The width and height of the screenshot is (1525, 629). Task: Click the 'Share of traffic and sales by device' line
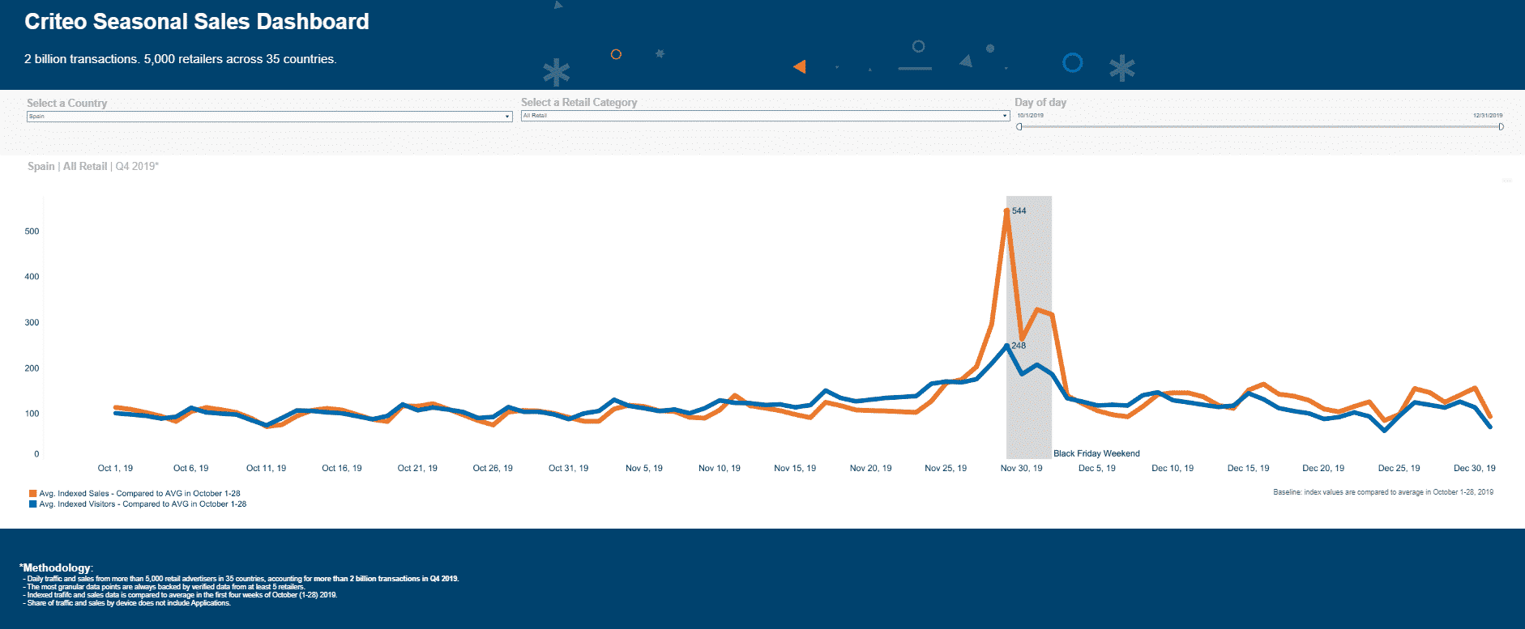pyautogui.click(x=126, y=603)
